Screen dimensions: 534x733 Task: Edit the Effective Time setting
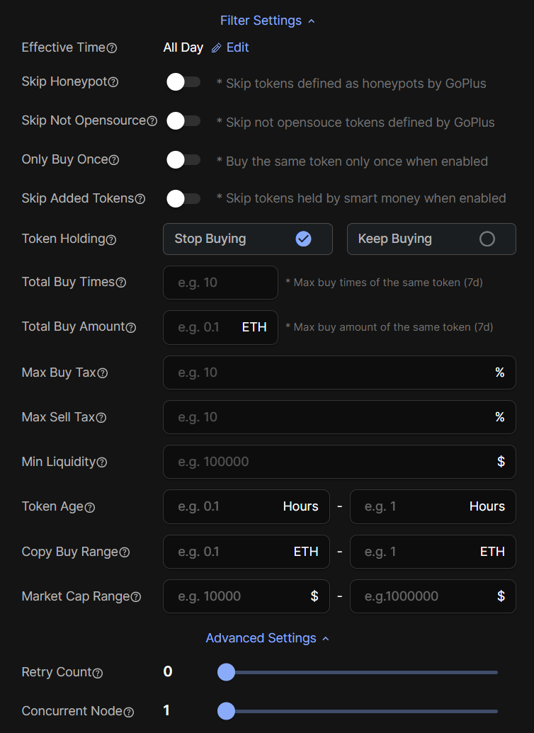[x=230, y=47]
